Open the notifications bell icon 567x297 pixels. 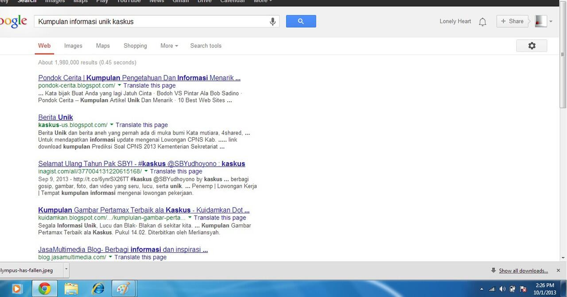pyautogui.click(x=482, y=22)
